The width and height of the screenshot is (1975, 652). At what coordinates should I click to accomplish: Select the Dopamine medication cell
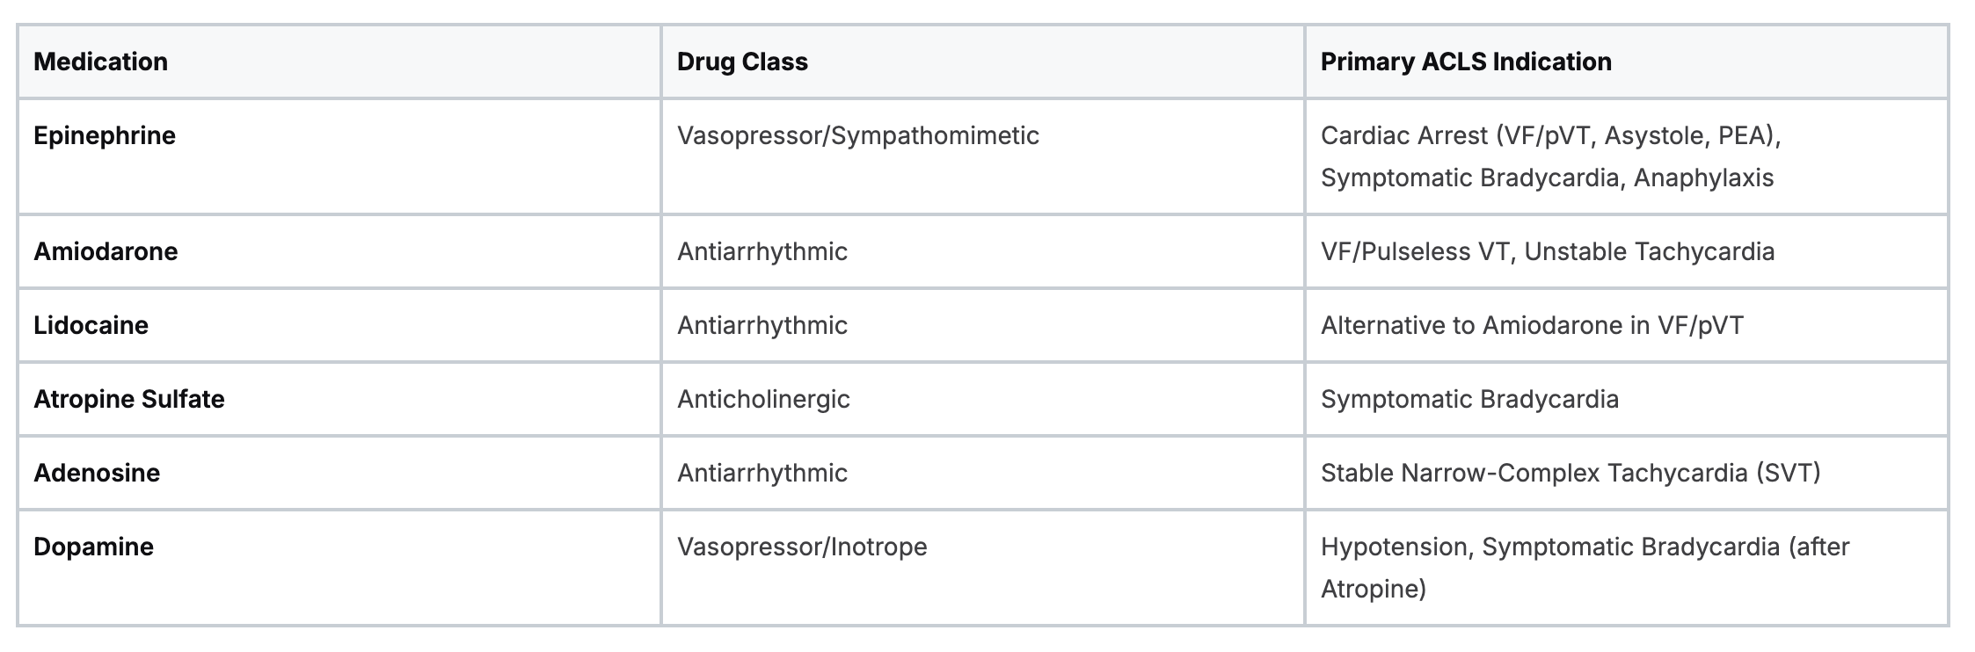click(93, 547)
